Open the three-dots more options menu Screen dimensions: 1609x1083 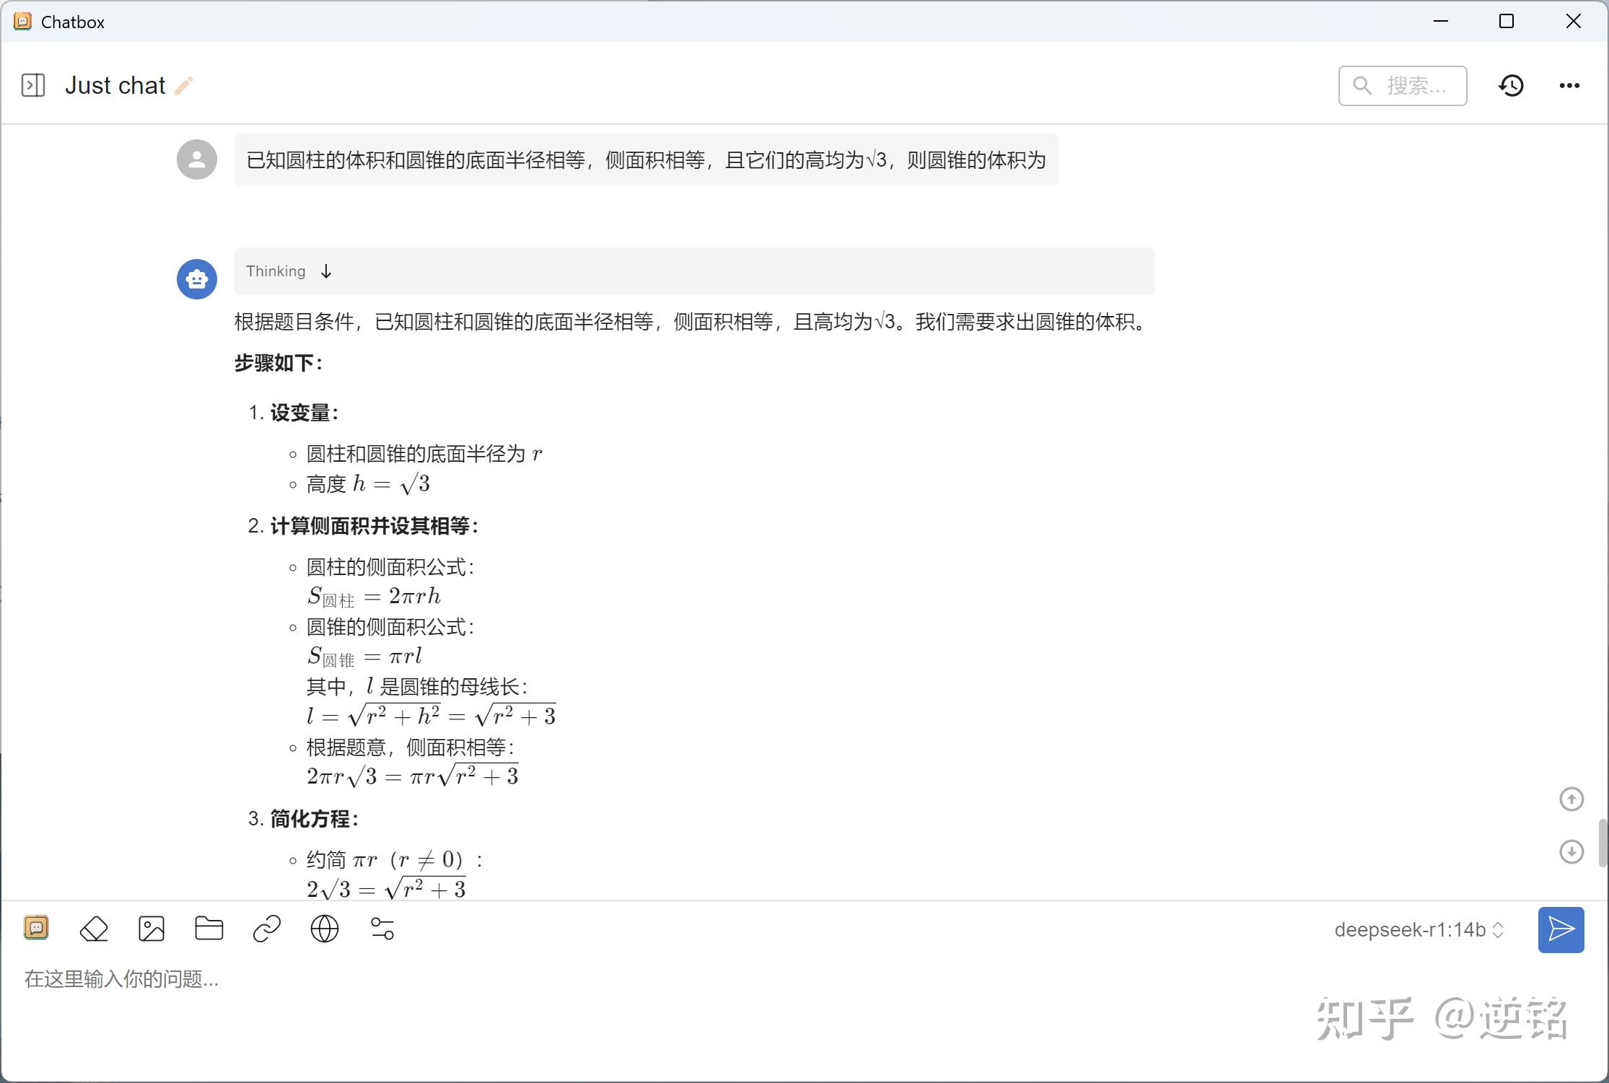coord(1569,86)
